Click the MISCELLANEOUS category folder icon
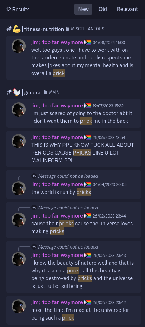This screenshot has width=145, height=327. pyautogui.click(x=67, y=29)
